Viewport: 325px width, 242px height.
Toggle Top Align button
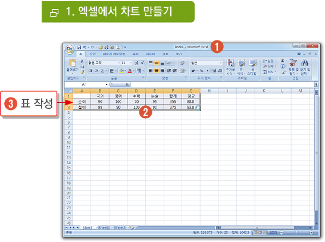pos(151,62)
